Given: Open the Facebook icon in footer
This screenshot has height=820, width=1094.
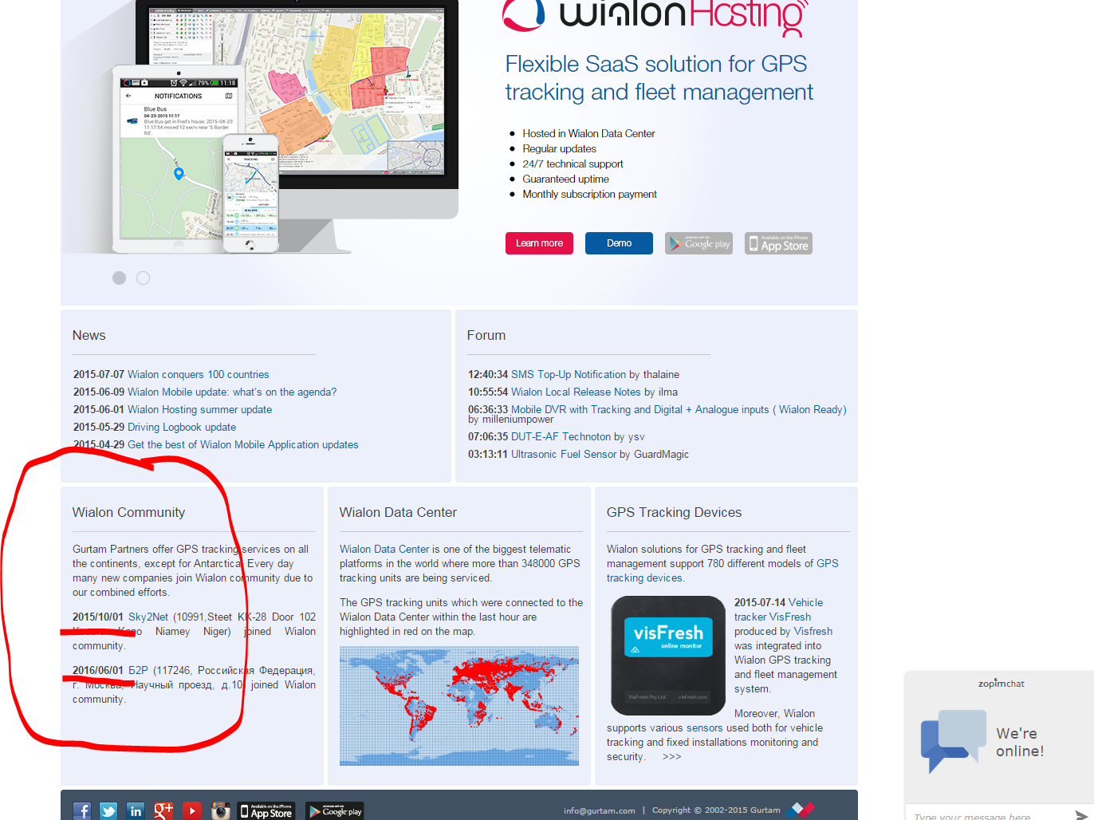Looking at the screenshot, I should pyautogui.click(x=82, y=810).
